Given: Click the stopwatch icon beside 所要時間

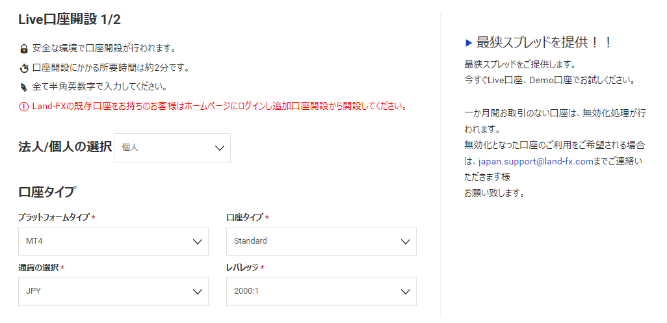Looking at the screenshot, I should (24, 68).
